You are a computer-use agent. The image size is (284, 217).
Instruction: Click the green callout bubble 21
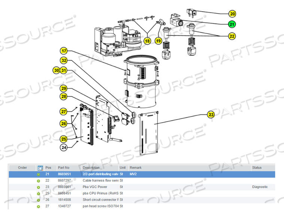pyautogui.click(x=232, y=25)
